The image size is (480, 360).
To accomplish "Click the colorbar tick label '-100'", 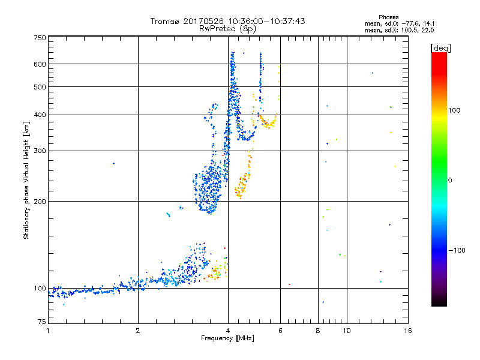I will click(457, 250).
